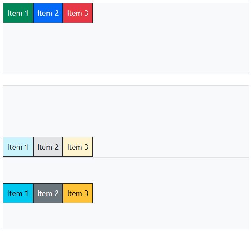This screenshot has height=233, width=252.
Task: Click the green Item 1 box
Action: [18, 13]
